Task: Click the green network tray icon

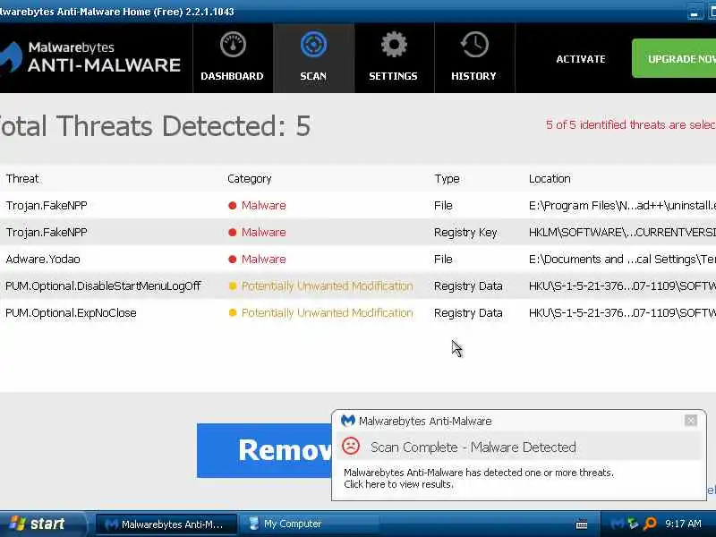Action: [634, 524]
